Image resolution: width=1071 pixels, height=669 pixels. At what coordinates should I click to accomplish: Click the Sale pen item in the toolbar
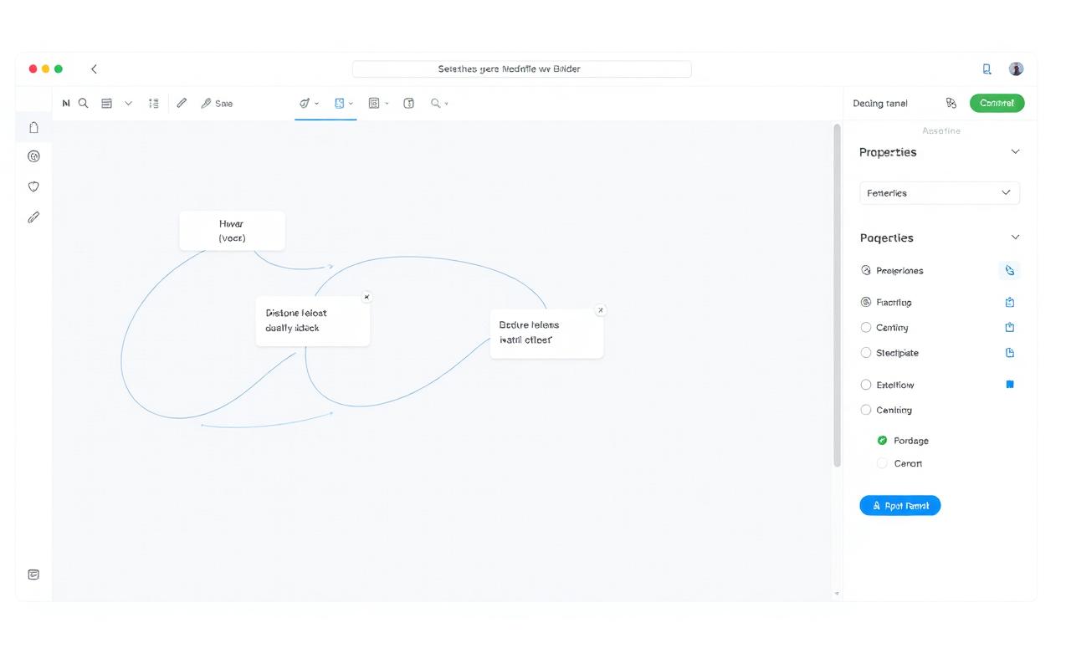click(217, 103)
